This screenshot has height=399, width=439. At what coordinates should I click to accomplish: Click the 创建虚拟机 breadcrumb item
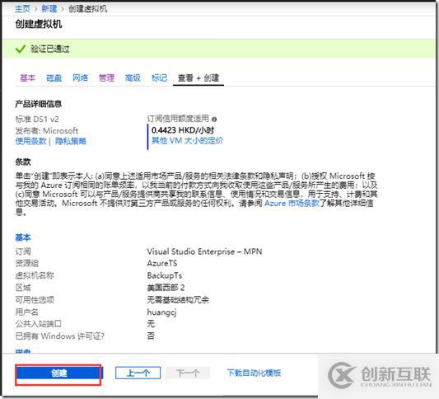coord(87,9)
